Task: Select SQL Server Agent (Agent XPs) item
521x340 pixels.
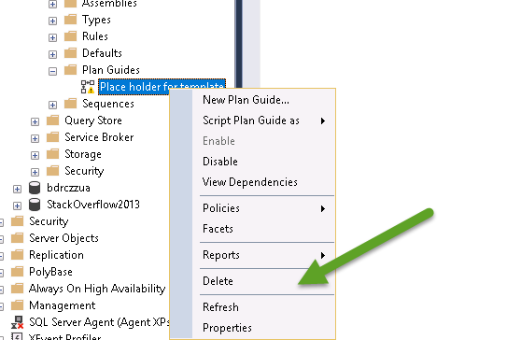Action: [99, 322]
